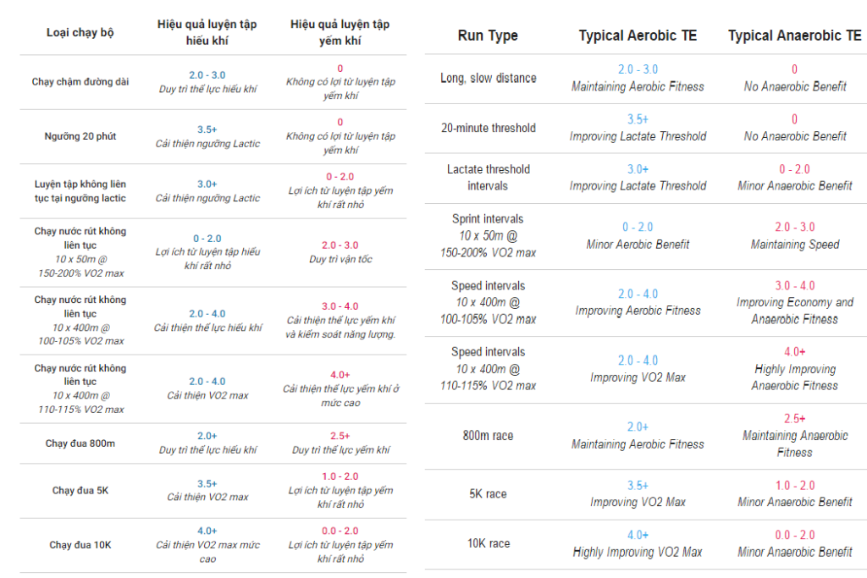Select the '20-minute threshold' cell
This screenshot has width=867, height=578.
[488, 128]
